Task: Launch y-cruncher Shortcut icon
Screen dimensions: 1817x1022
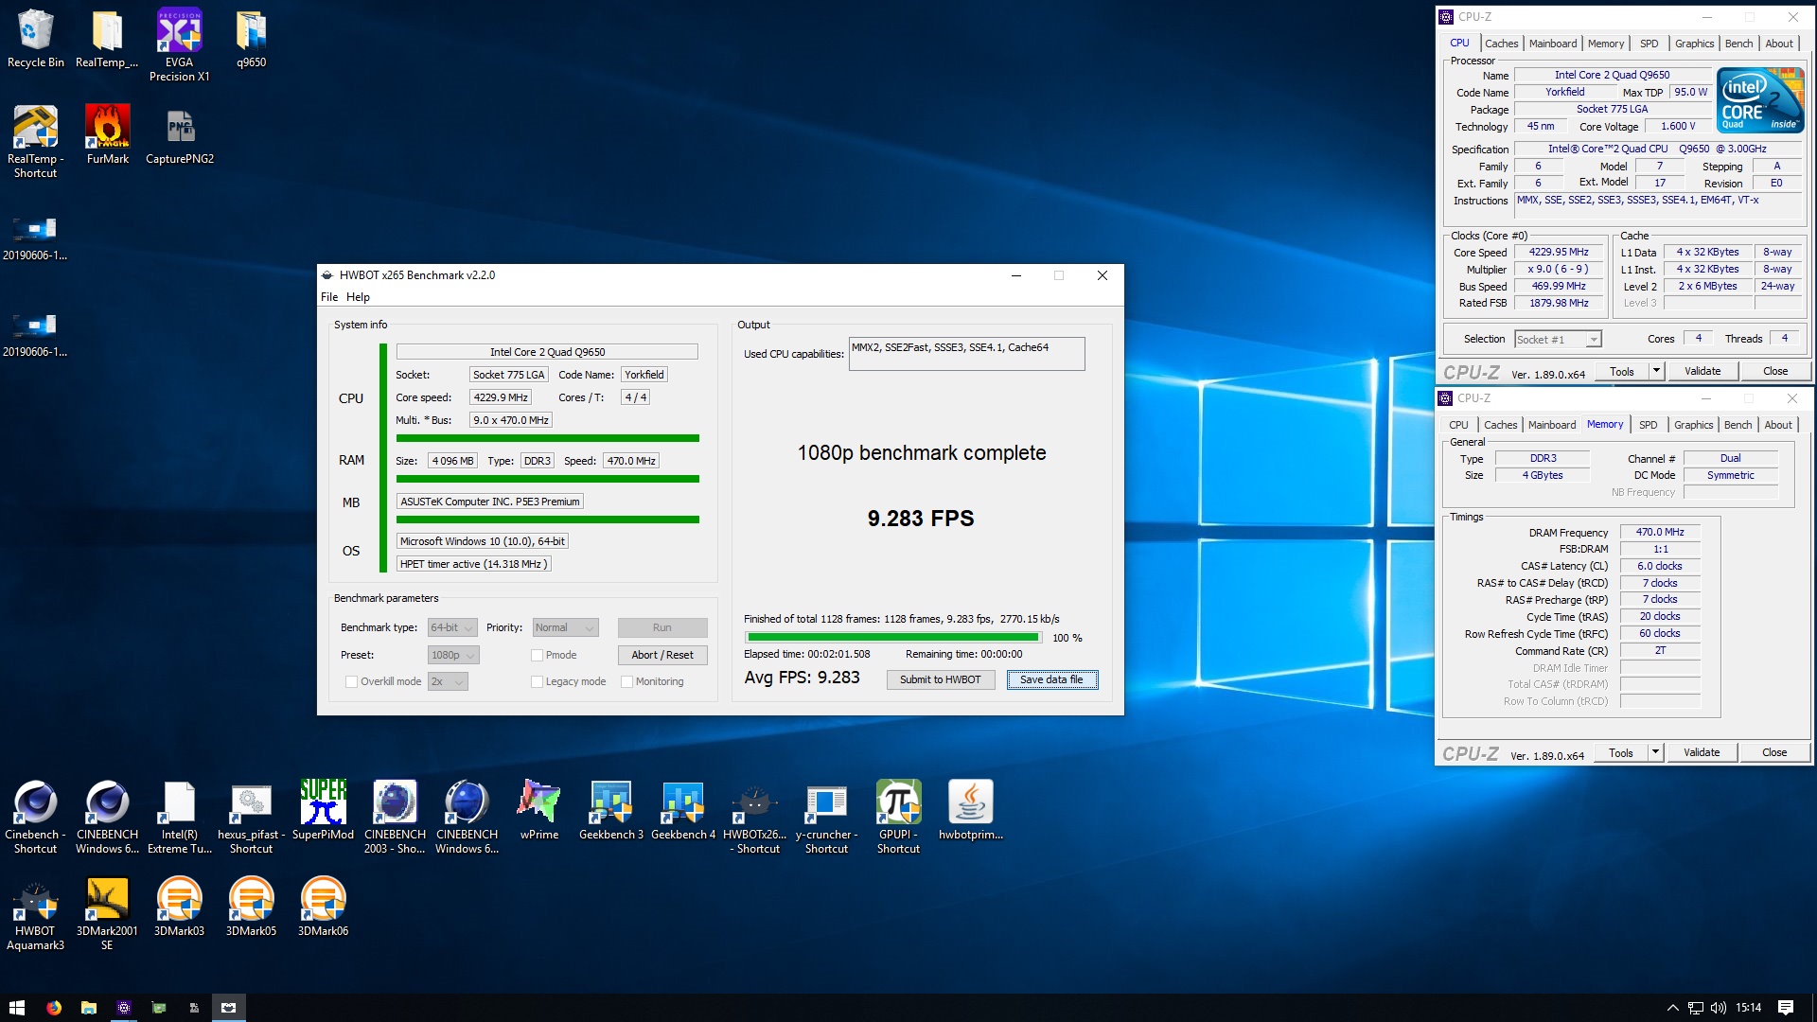Action: coord(826,818)
